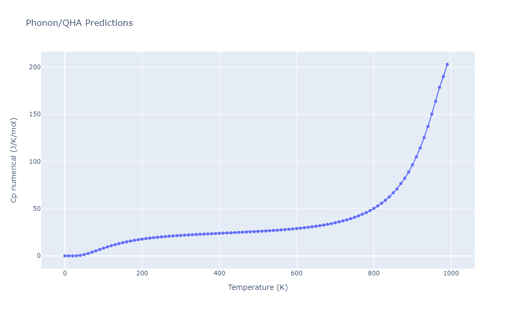
Task: Click the 'Phonon/QHA Predictions' chart title
Action: (x=79, y=23)
